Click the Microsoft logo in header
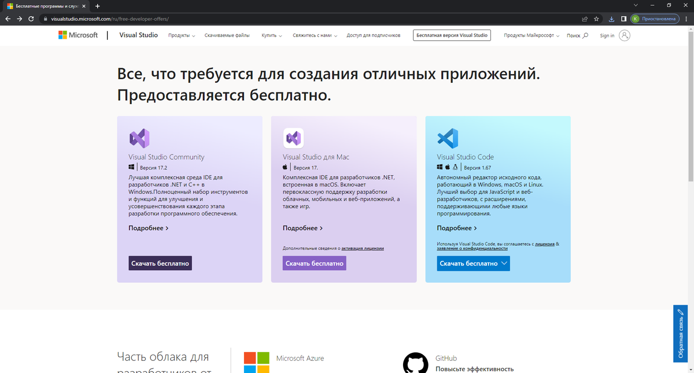The image size is (694, 373). (x=78, y=35)
